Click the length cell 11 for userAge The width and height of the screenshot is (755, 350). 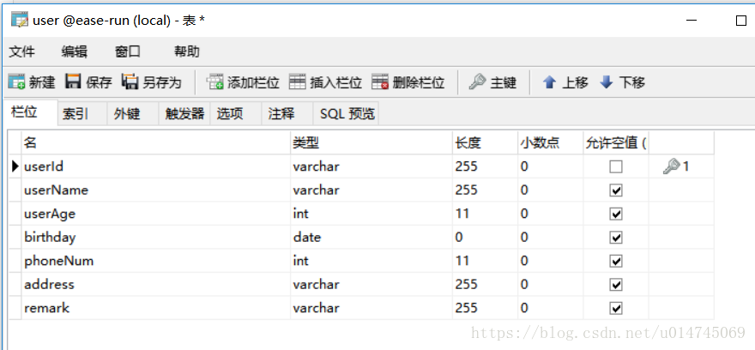tap(485, 214)
